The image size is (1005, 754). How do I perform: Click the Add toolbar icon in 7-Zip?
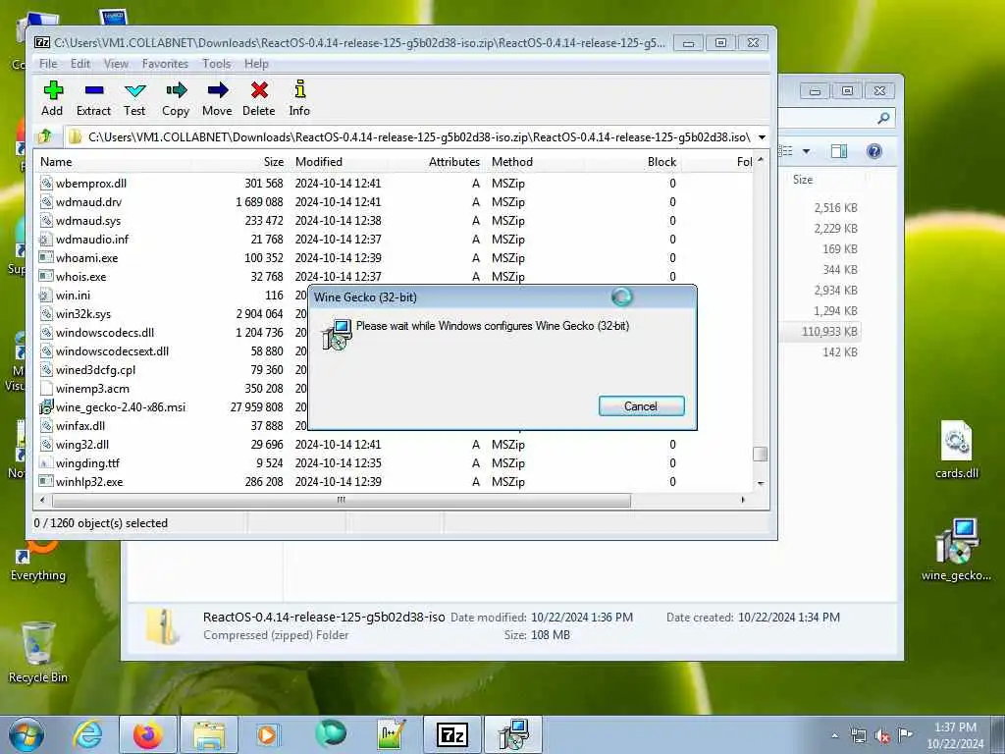tap(53, 97)
